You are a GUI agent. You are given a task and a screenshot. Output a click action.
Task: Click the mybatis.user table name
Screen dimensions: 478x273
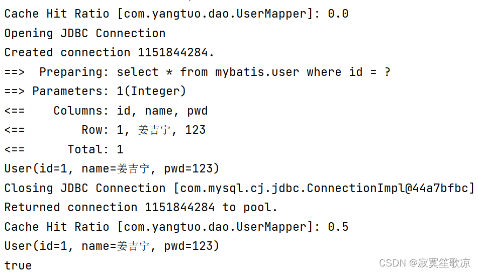(x=257, y=72)
